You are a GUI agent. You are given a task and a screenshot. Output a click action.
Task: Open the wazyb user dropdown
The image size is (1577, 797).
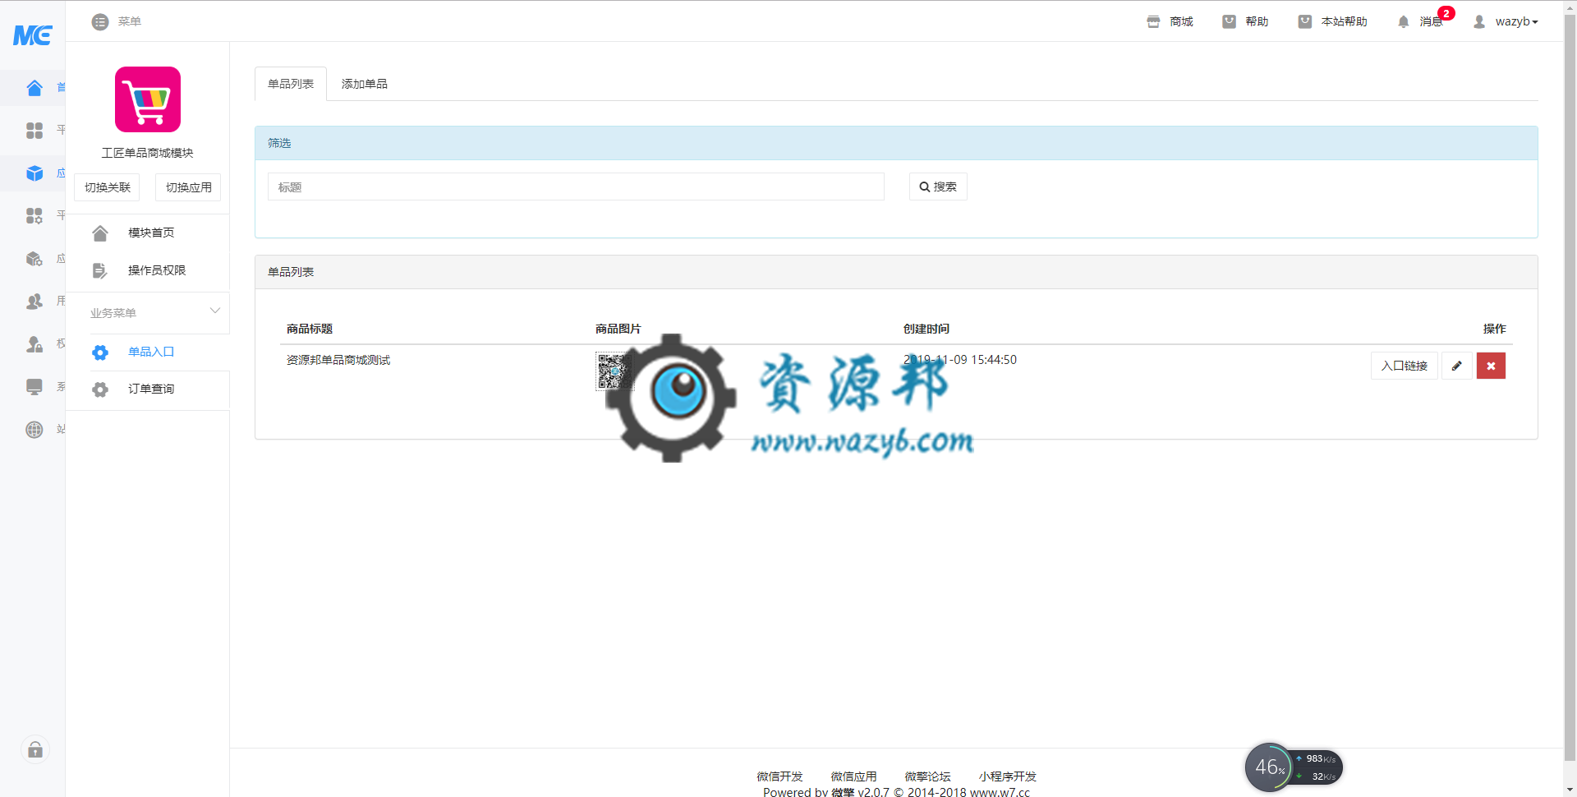pos(1506,21)
